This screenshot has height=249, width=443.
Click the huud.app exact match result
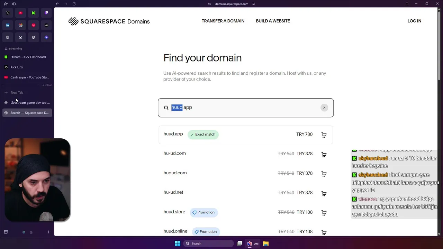pos(246,135)
